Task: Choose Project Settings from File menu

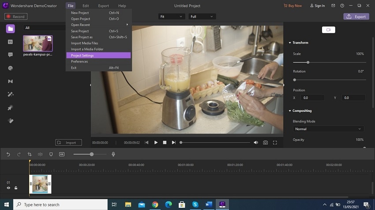Action: click(99, 55)
